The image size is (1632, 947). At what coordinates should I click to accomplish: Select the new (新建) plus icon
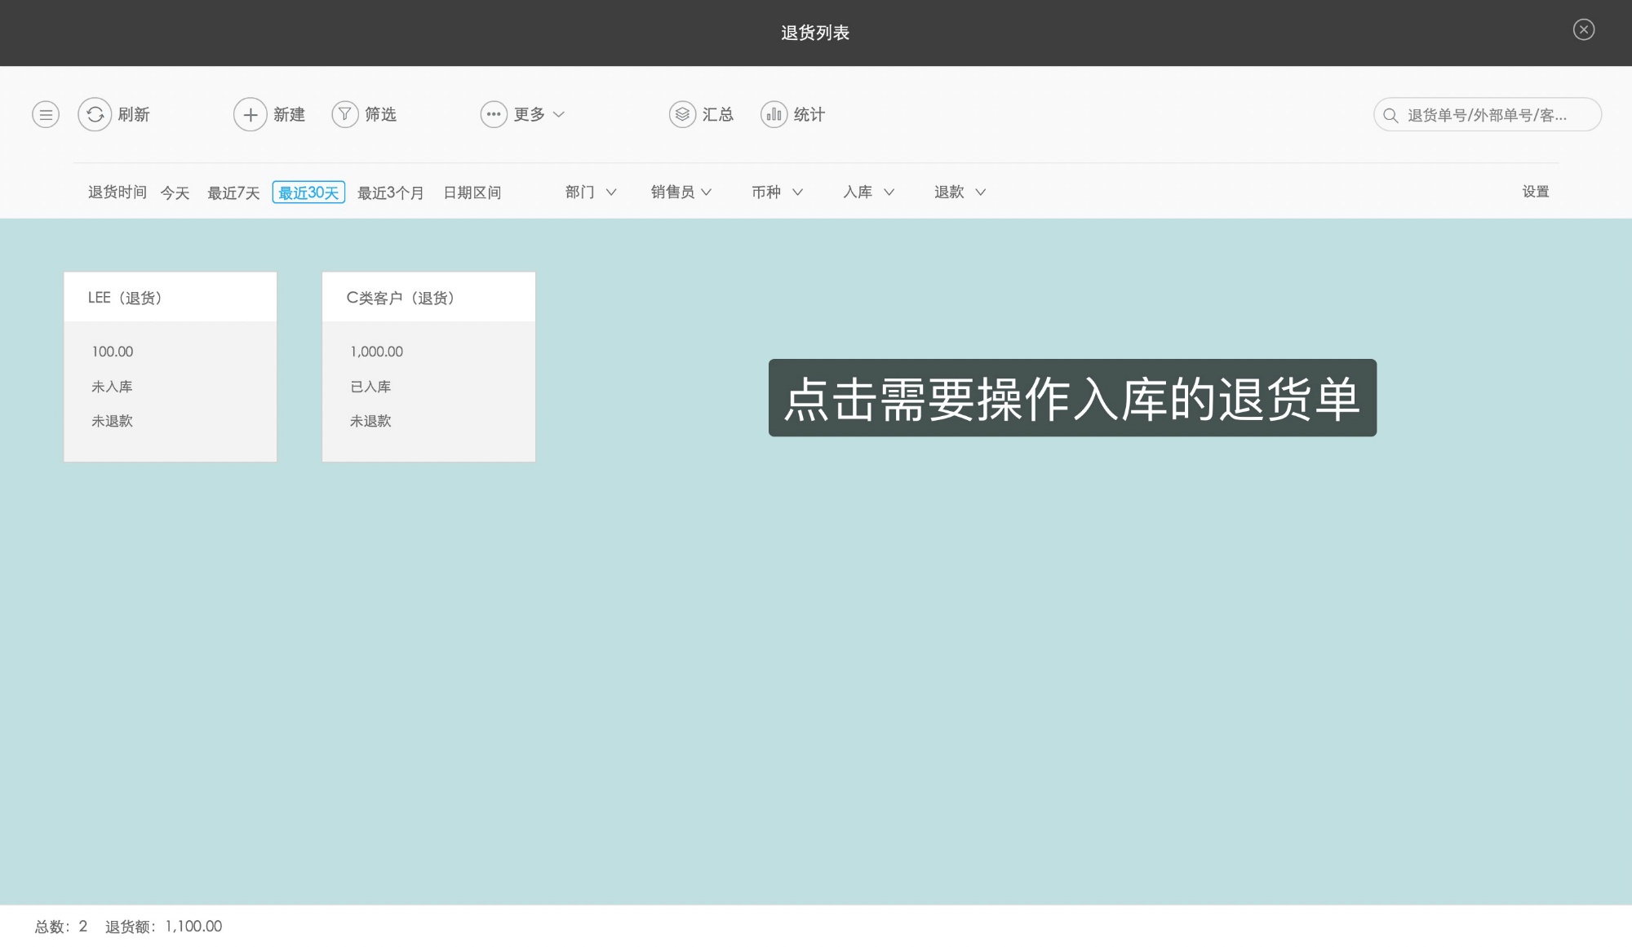pyautogui.click(x=251, y=114)
